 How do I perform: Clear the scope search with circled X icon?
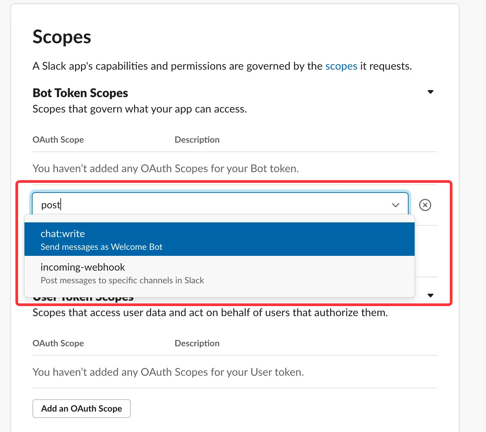pyautogui.click(x=425, y=205)
